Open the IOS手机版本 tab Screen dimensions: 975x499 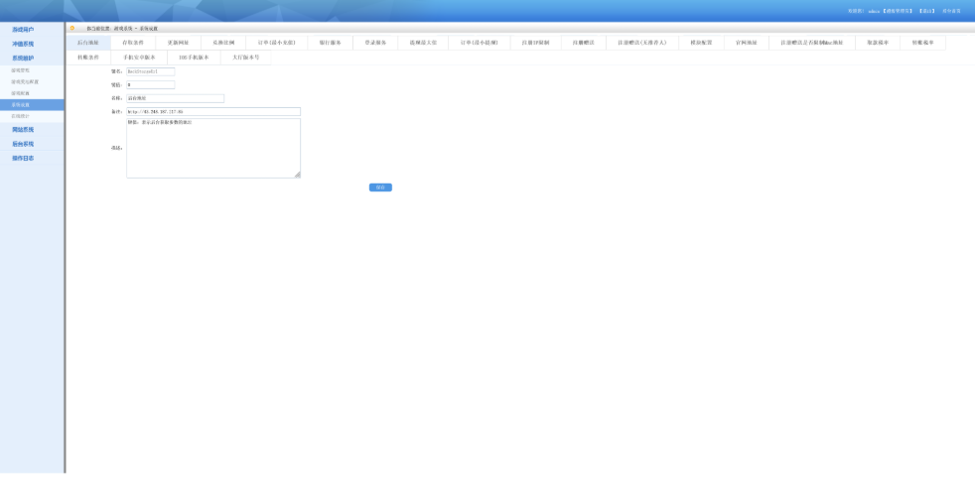coord(194,58)
